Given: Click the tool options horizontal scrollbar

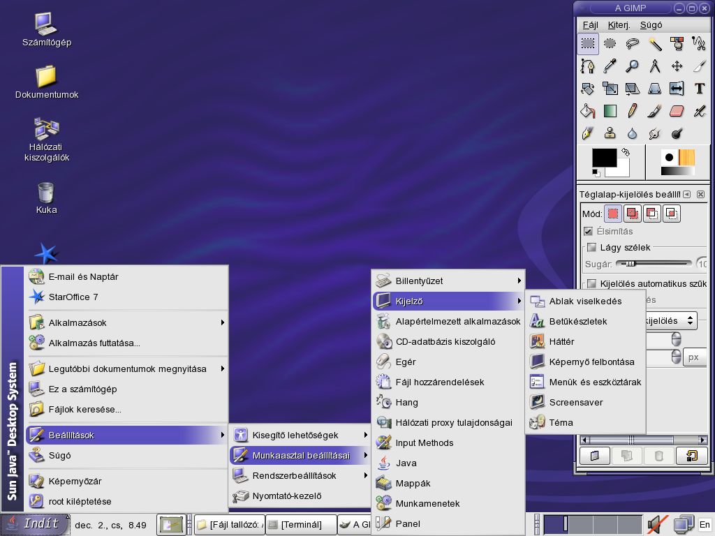Looking at the screenshot, I should pos(643,440).
